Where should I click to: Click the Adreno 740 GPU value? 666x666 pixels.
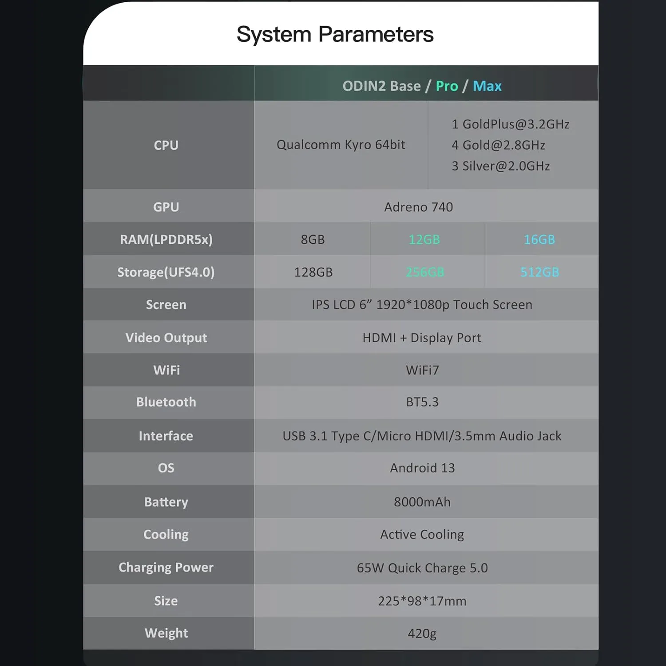[x=418, y=207]
